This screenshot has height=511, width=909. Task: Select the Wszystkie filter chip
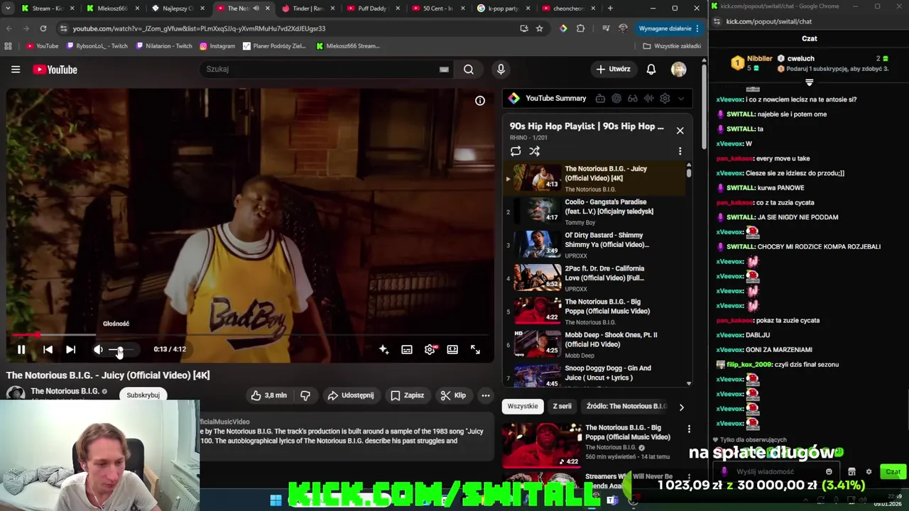523,406
